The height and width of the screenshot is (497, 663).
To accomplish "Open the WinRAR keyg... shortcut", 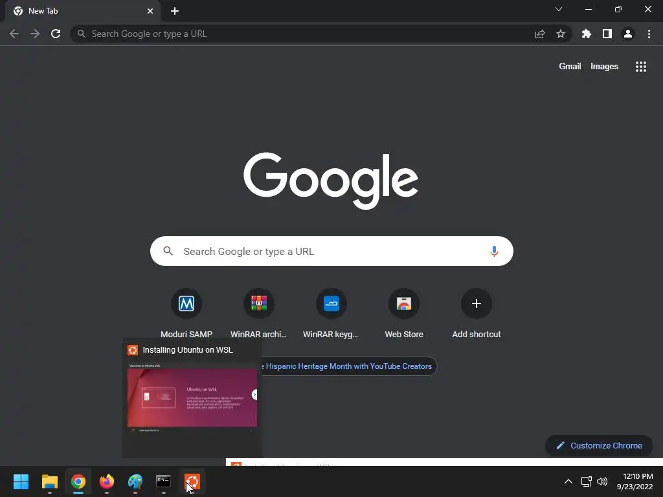I will point(331,314).
